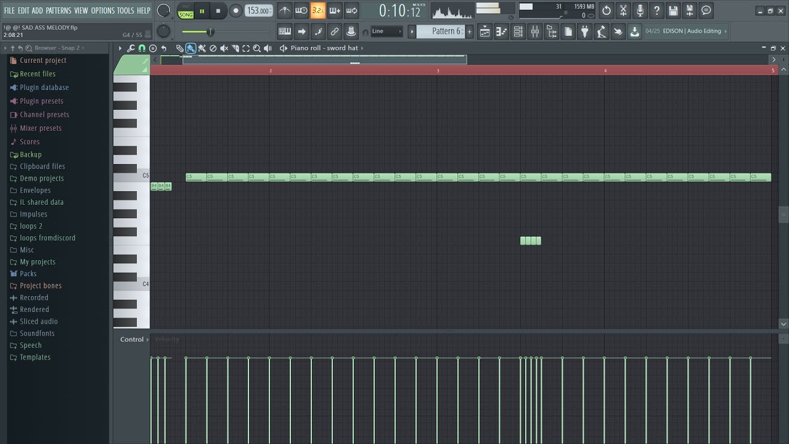789x444 pixels.
Task: Open the VIEW menu
Action: [81, 10]
